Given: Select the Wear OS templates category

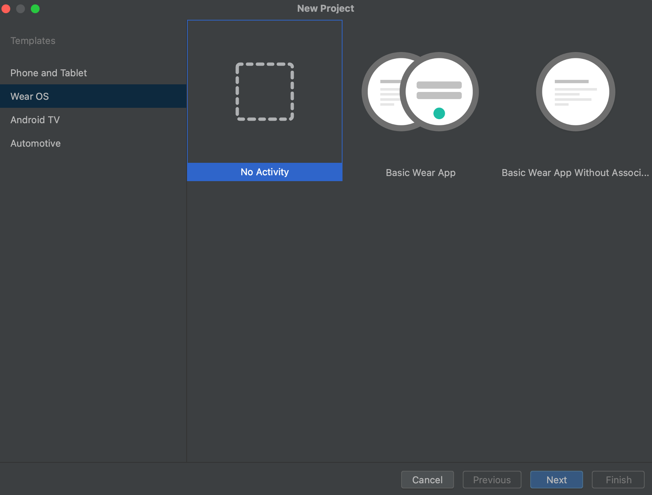Looking at the screenshot, I should (93, 96).
